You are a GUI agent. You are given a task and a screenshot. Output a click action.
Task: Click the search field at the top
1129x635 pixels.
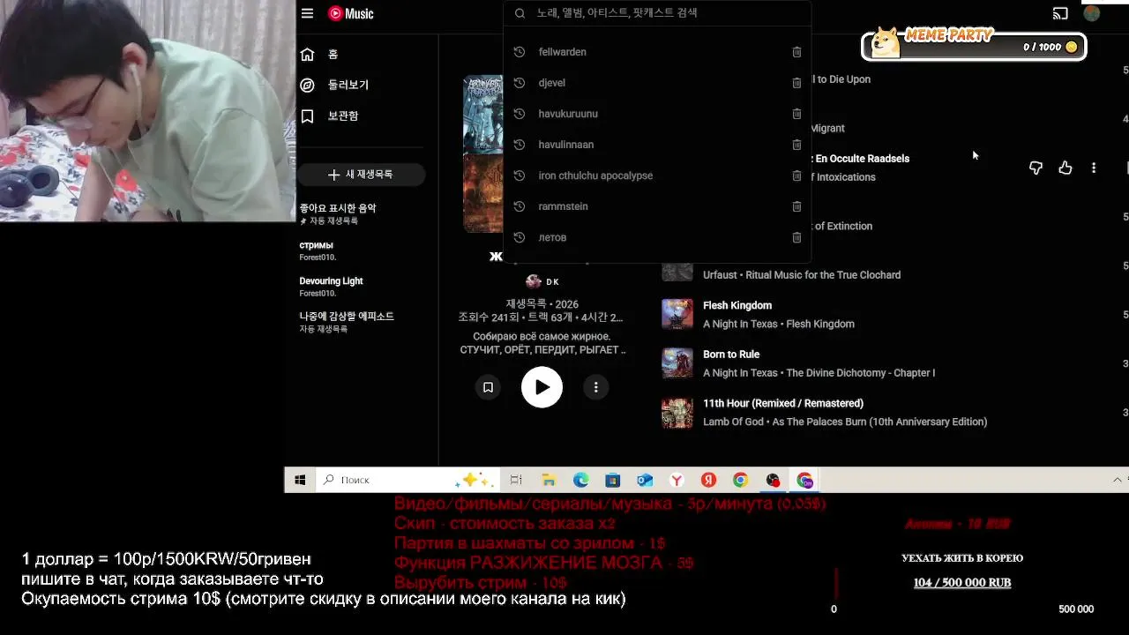click(656, 13)
